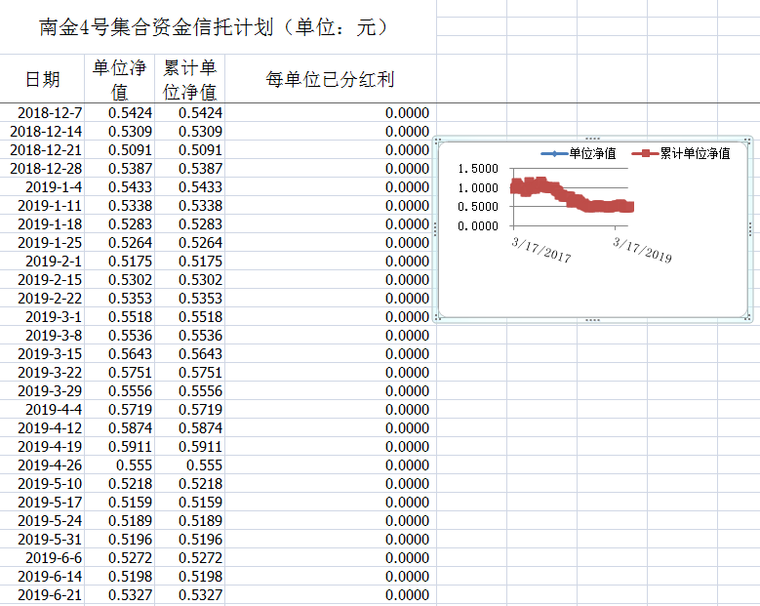The width and height of the screenshot is (760, 606).
Task: Select 单位净值 value 0.5751 for 2019-3-22
Action: [120, 373]
